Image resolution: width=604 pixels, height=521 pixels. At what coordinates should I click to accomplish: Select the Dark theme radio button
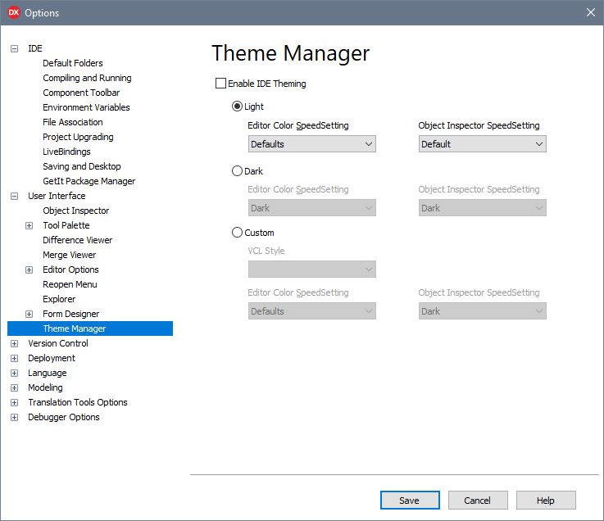237,171
